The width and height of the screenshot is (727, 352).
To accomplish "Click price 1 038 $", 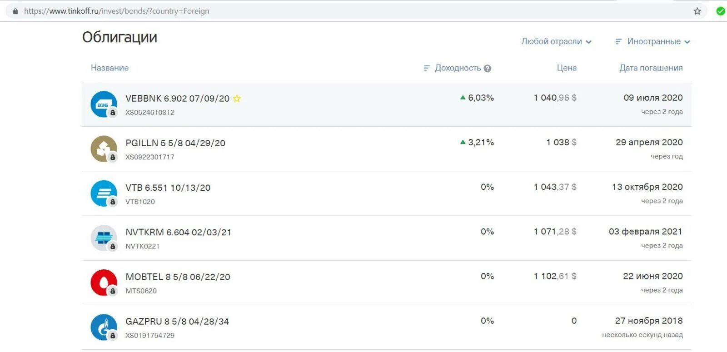I will (x=562, y=142).
